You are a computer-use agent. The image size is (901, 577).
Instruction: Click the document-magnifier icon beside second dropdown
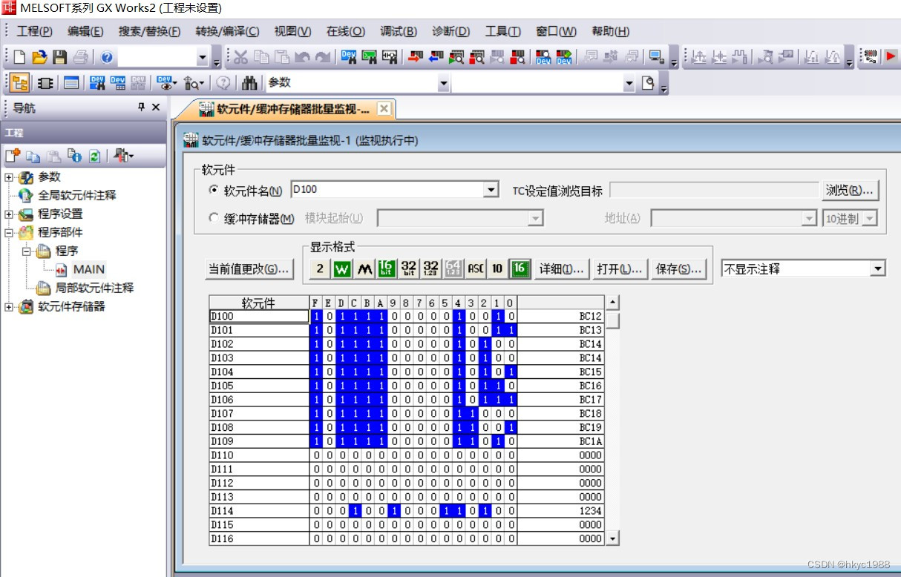pyautogui.click(x=649, y=83)
